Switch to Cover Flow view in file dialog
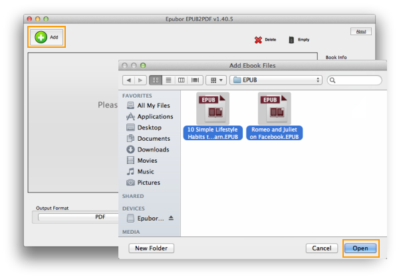Screen dimensions: 399x279 (x=195, y=80)
